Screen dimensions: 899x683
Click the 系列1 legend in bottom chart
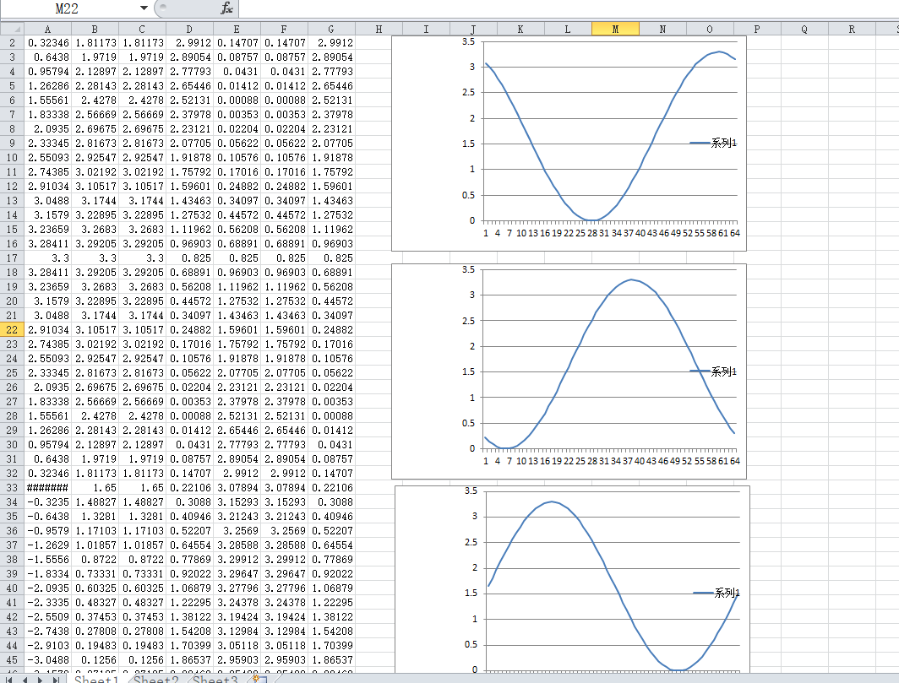click(x=716, y=593)
